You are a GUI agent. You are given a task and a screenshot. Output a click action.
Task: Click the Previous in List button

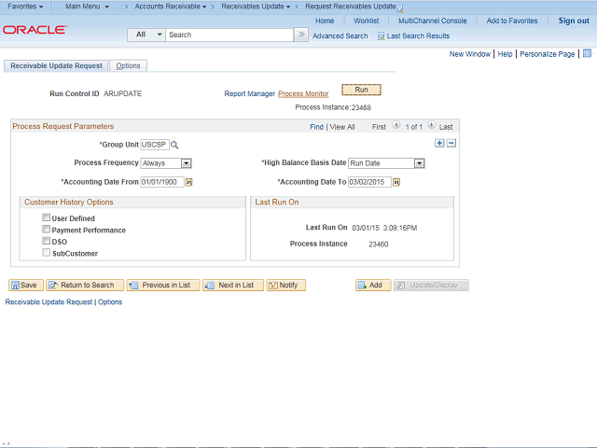[x=163, y=286]
